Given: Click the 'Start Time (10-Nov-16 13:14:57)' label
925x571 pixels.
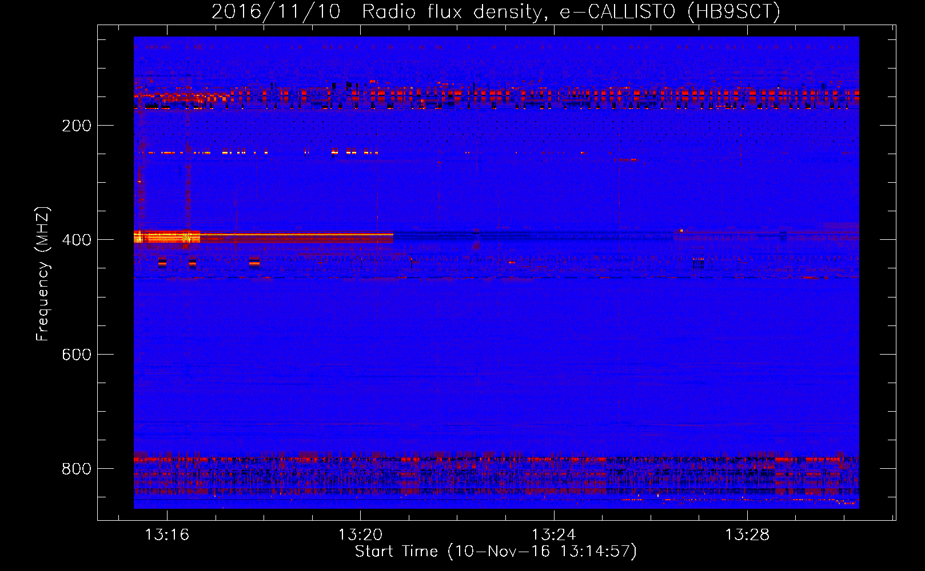Looking at the screenshot, I should (x=496, y=552).
